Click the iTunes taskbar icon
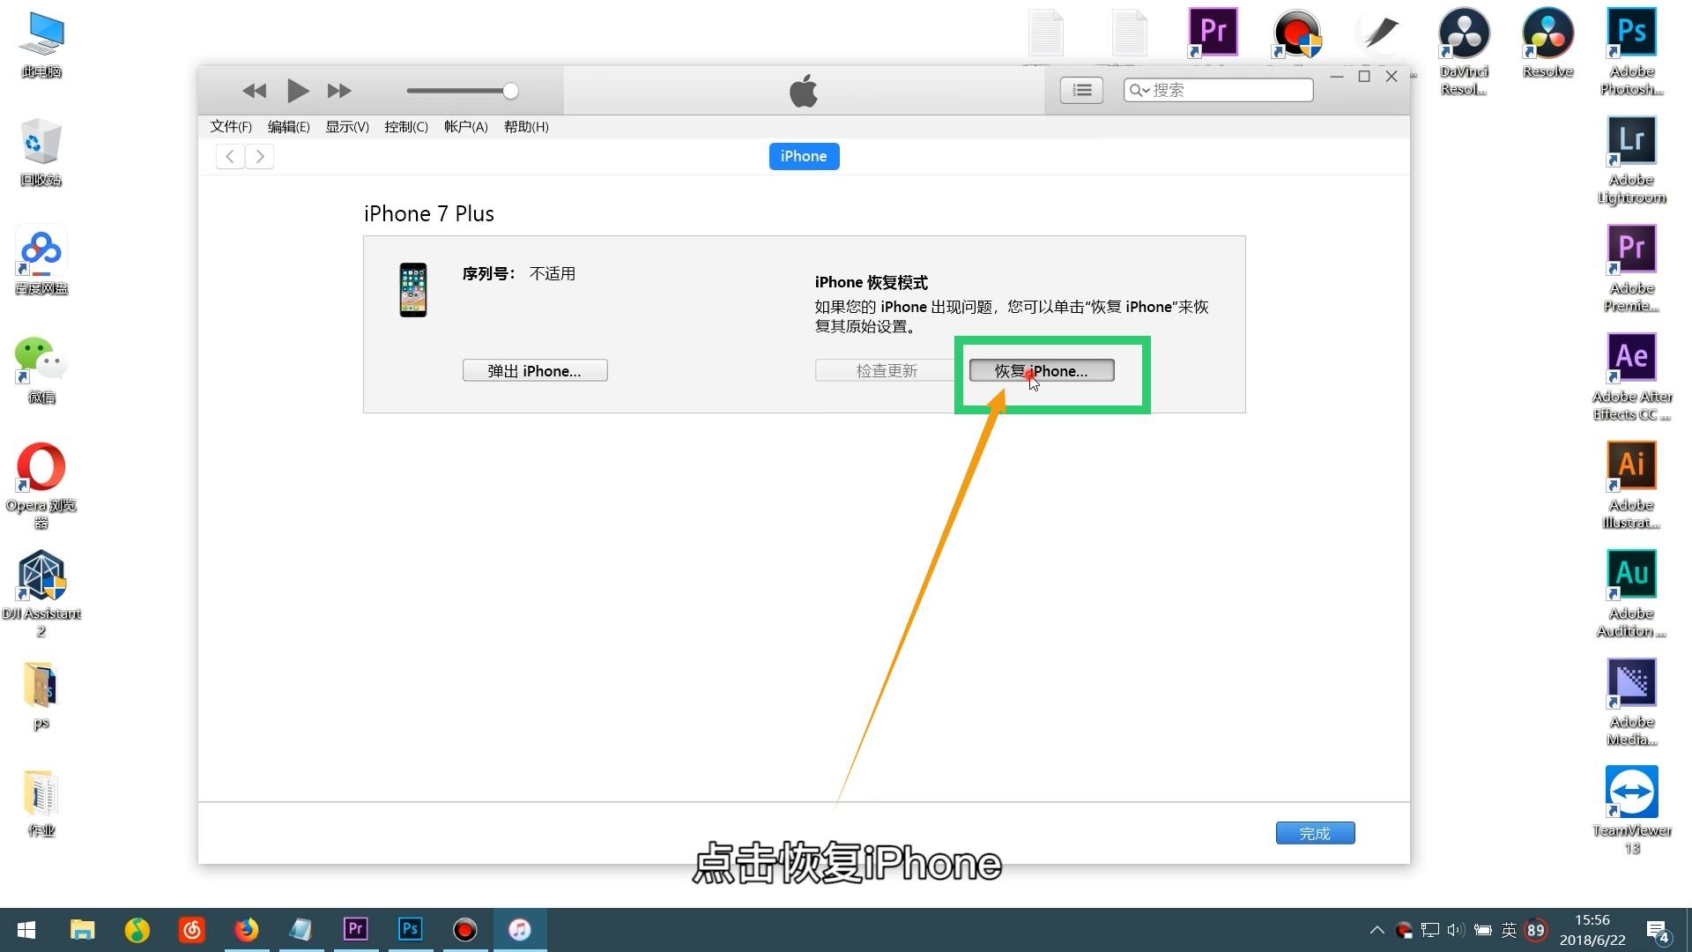Screen dimensions: 1692x952 (519, 930)
